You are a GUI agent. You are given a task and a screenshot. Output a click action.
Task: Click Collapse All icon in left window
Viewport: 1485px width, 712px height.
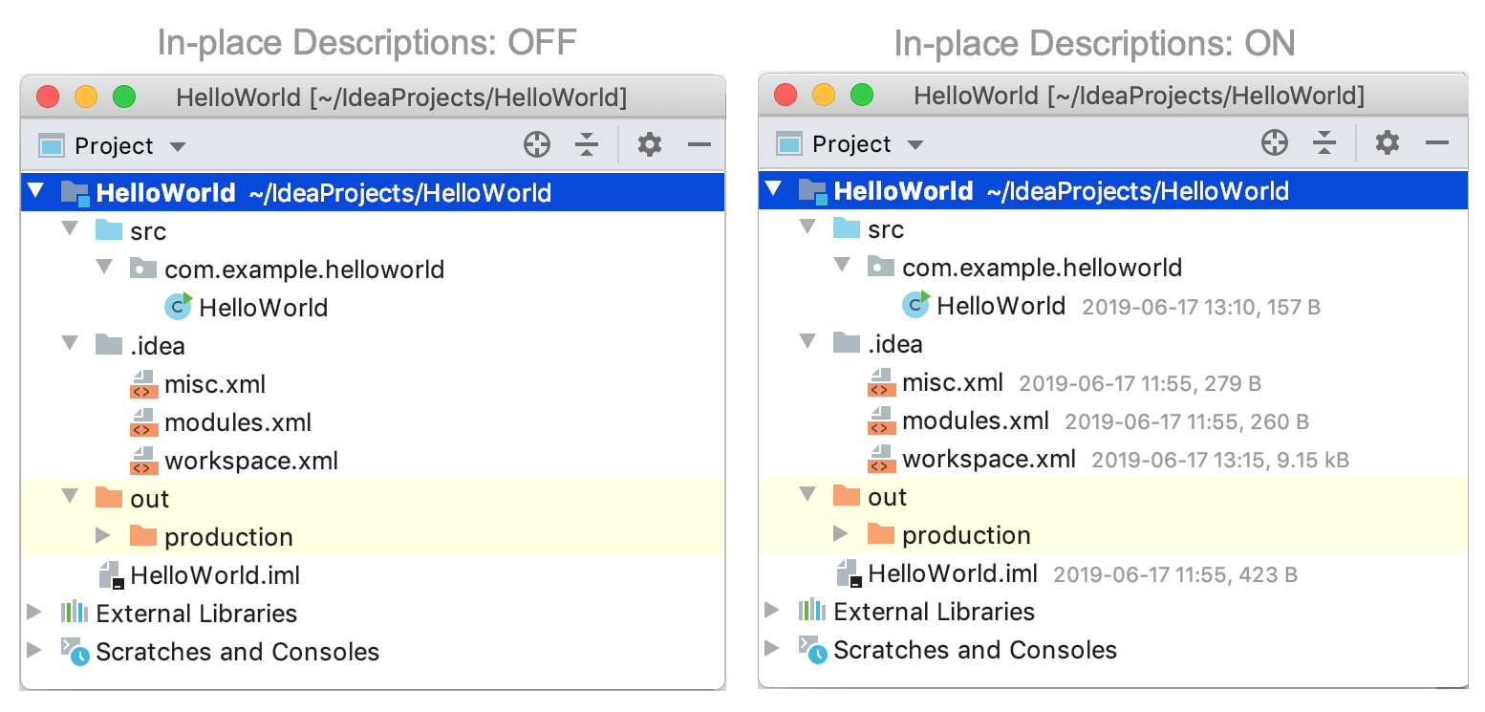point(587,145)
